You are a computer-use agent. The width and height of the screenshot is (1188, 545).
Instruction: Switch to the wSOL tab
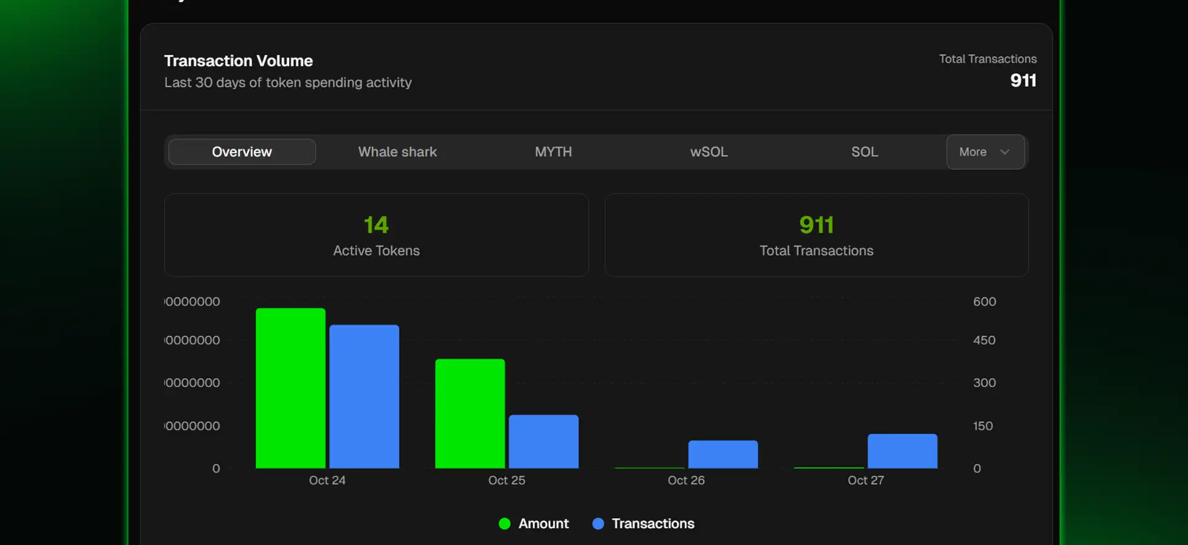click(x=708, y=152)
